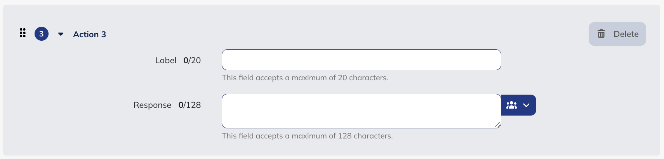This screenshot has height=159, width=664.
Task: Click the bold 0 in Response counter
Action: [181, 105]
